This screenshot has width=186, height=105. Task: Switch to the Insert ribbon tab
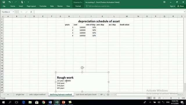tap(21, 6)
